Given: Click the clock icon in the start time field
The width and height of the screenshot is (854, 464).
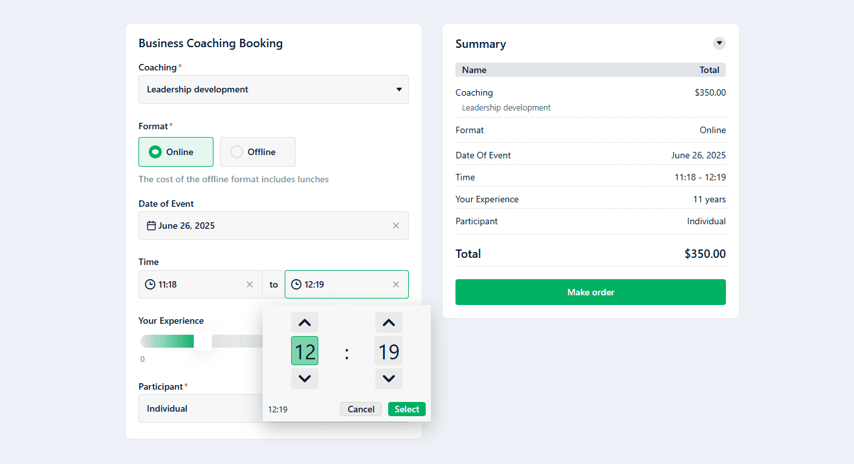Looking at the screenshot, I should pyautogui.click(x=149, y=284).
